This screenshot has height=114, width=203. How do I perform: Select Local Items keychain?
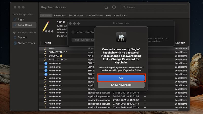[x=24, y=25]
